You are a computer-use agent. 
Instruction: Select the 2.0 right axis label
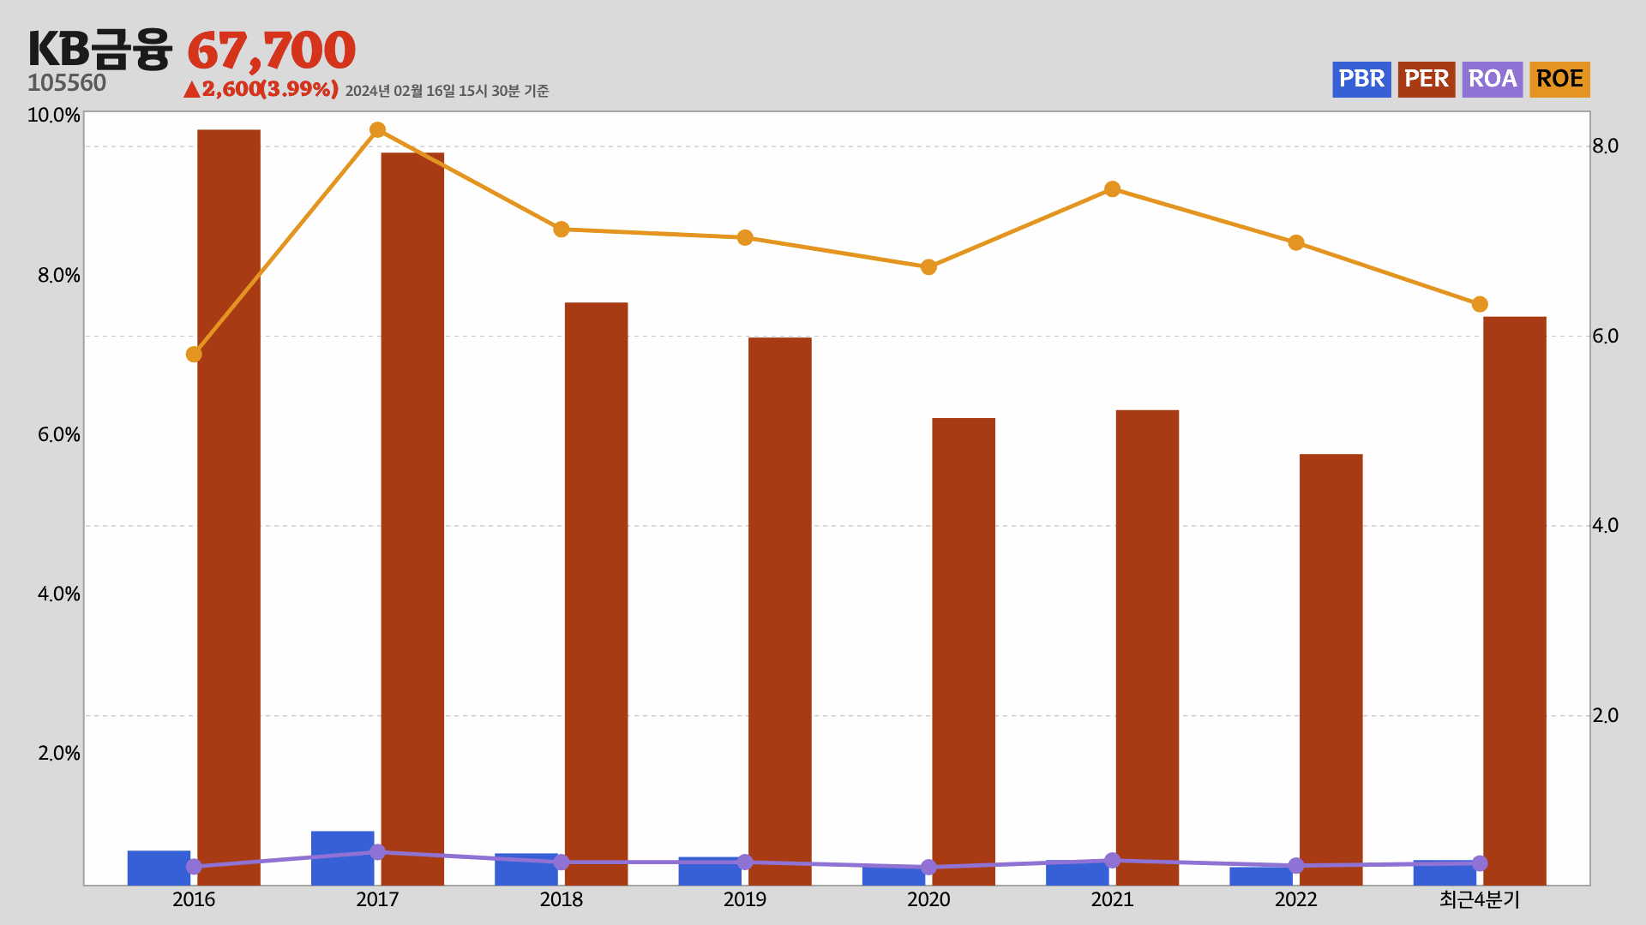pos(1605,716)
